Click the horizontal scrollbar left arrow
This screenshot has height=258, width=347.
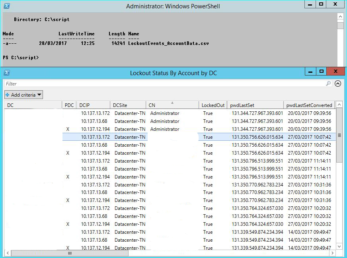click(x=8, y=253)
